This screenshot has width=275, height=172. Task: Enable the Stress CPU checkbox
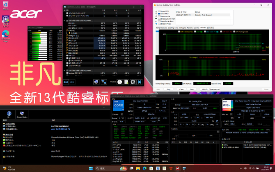tap(159, 11)
